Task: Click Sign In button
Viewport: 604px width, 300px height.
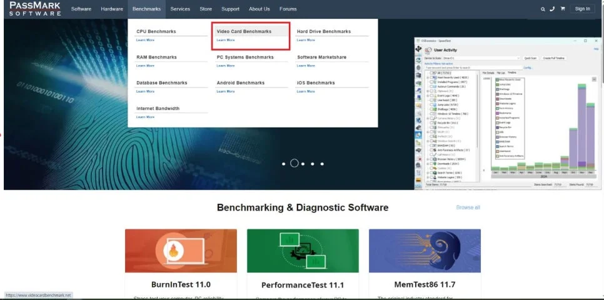Action: pos(583,9)
